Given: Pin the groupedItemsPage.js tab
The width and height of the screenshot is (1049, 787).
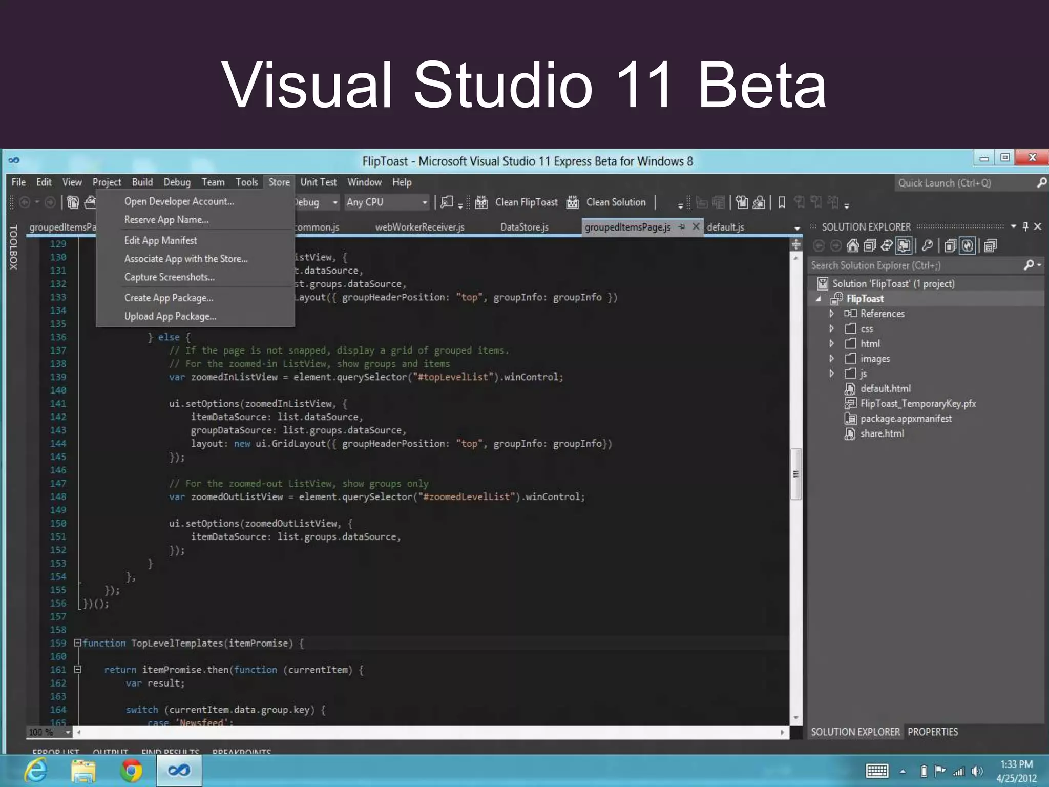Looking at the screenshot, I should click(682, 226).
